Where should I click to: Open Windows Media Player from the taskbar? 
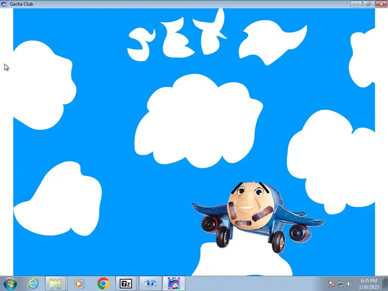coord(79,283)
